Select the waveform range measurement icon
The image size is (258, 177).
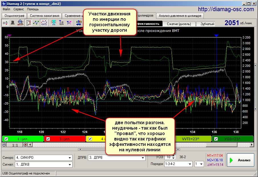pyautogui.click(x=53, y=23)
